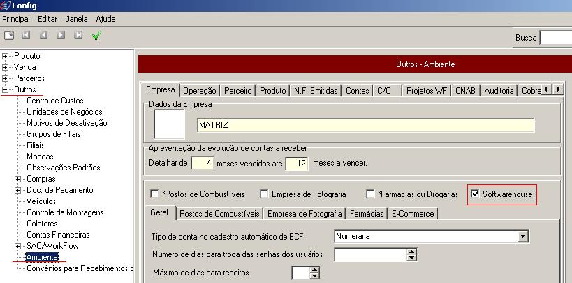Select Controle de Montagens in tree
This screenshot has width=572, height=283.
(x=65, y=212)
